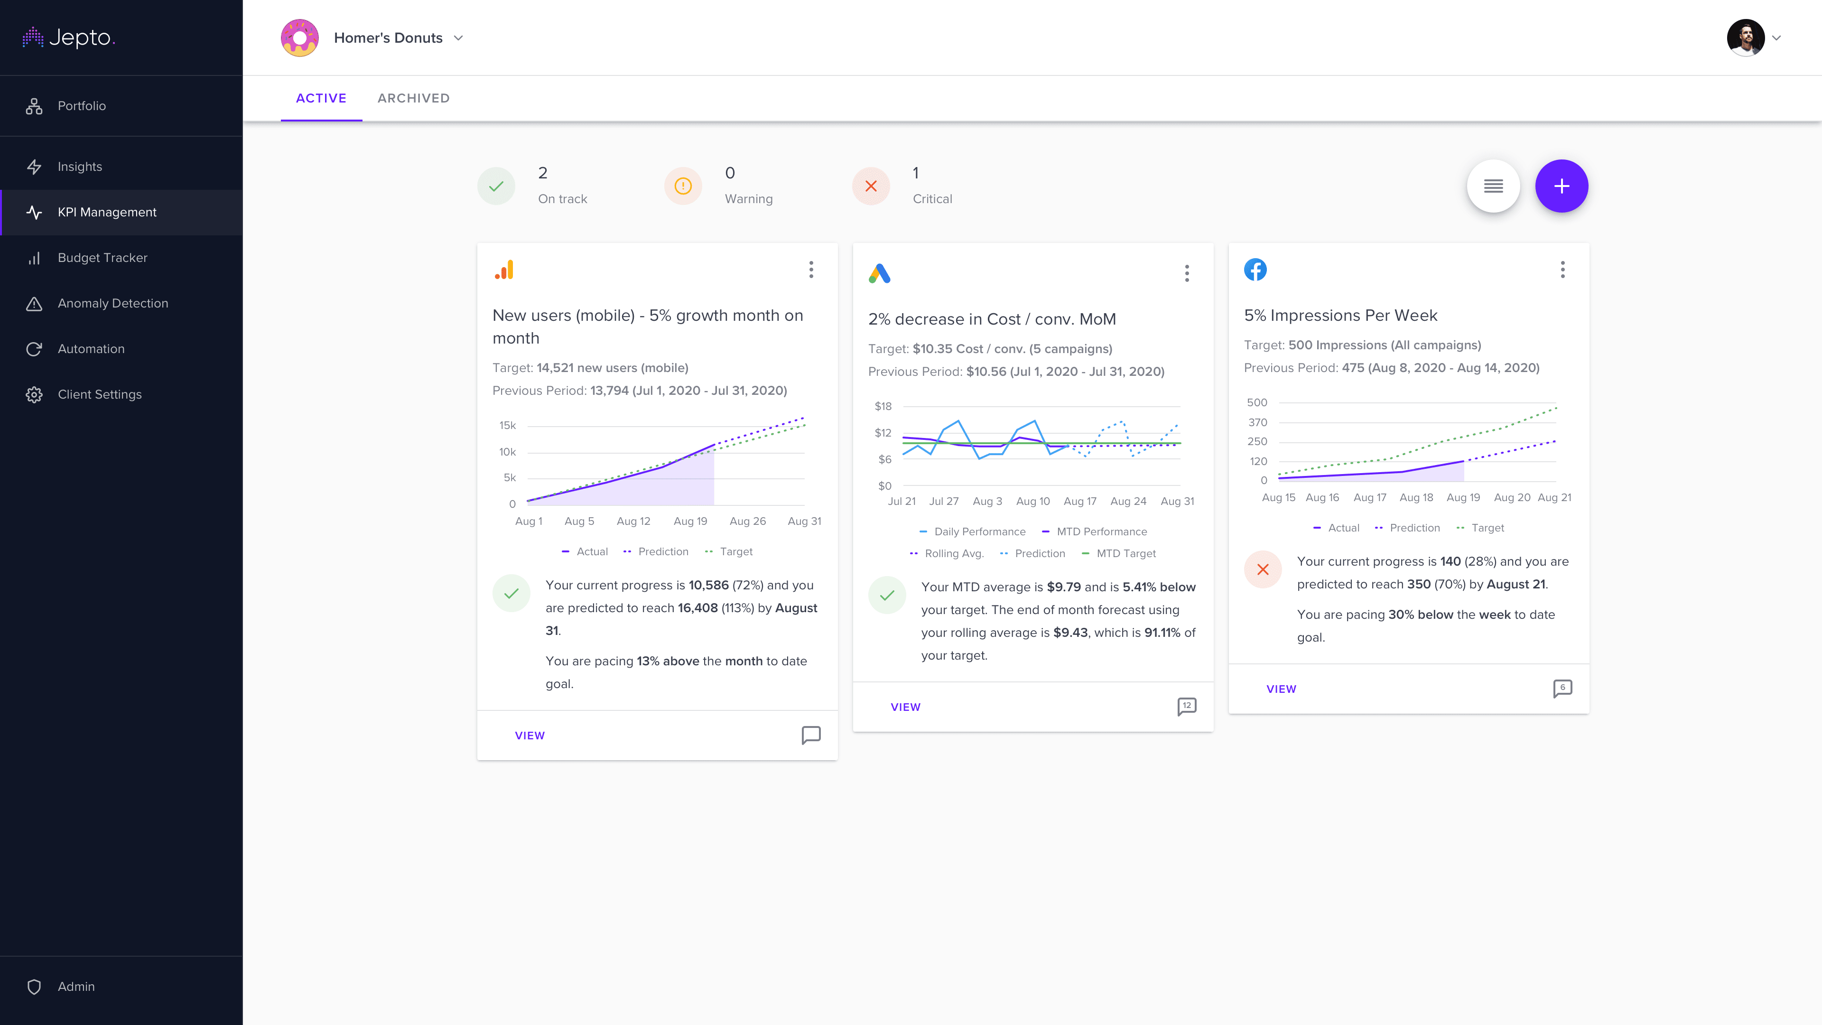The image size is (1822, 1025).
Task: Click VIEW on Impressions Per Week card
Action: click(x=1281, y=689)
